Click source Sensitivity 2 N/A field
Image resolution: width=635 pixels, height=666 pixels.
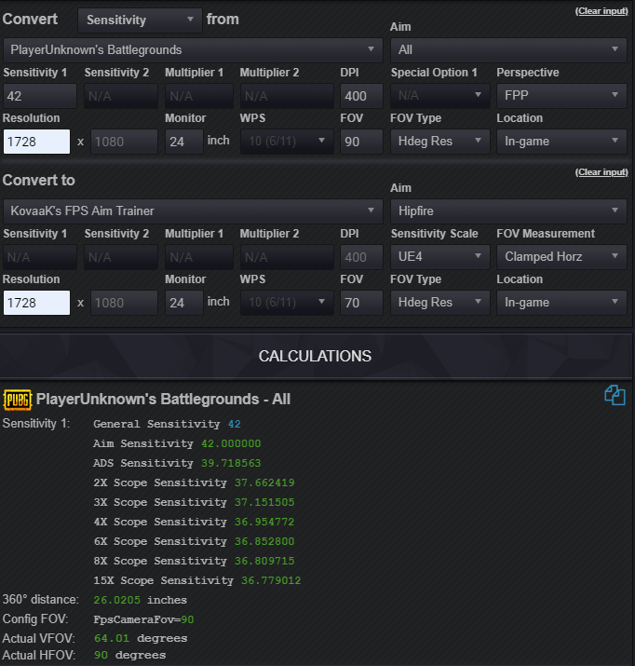[x=121, y=96]
